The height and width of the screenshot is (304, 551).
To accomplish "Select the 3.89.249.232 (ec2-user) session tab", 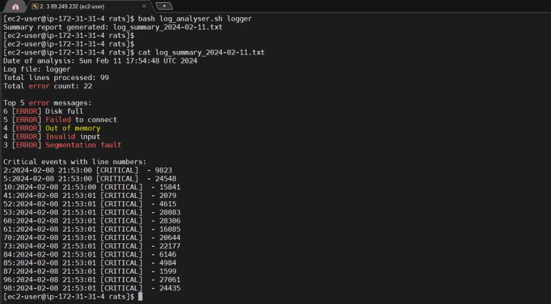I will click(89, 6).
